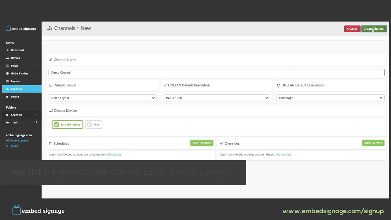Viewport: 391px width, 220px height.
Task: Click the Add Schedule button
Action: [202, 143]
